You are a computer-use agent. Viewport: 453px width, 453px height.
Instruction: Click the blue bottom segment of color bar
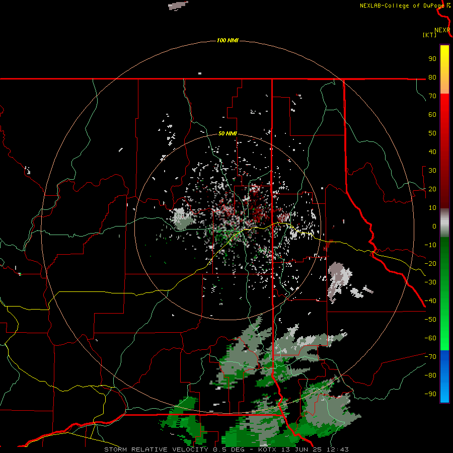(x=444, y=376)
